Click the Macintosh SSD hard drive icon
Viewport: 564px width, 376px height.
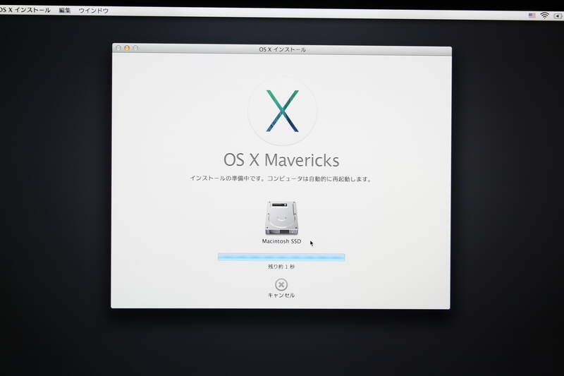[281, 218]
